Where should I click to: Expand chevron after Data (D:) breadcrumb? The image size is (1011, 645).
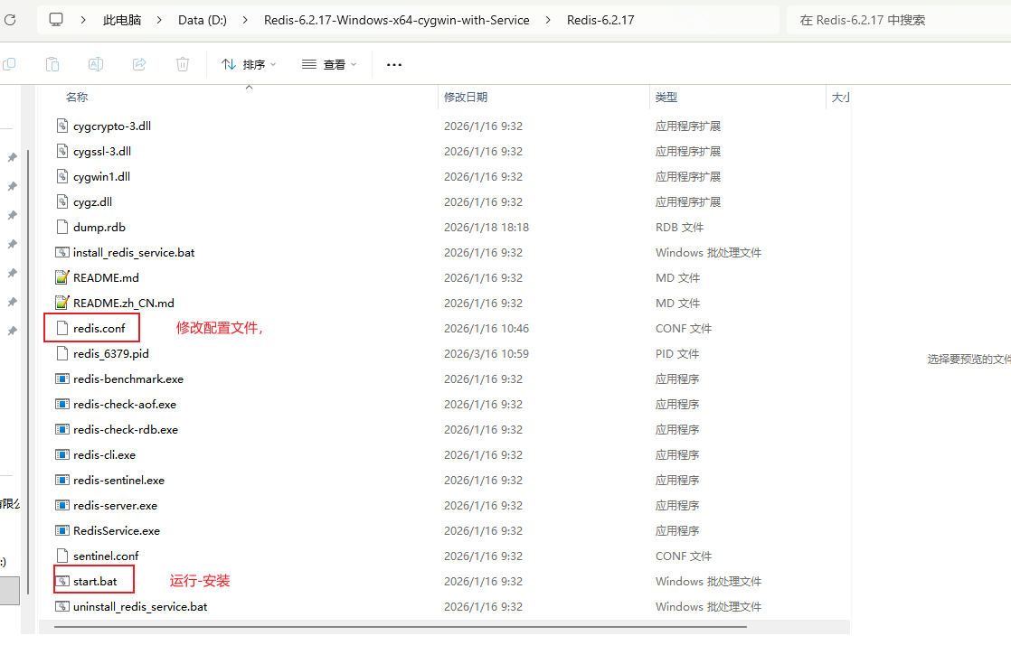click(245, 20)
